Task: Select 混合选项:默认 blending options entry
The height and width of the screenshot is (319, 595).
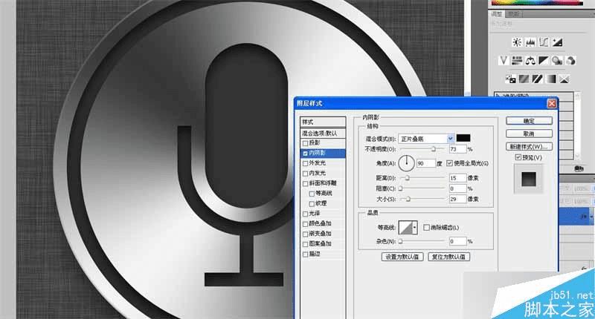Action: coord(323,134)
